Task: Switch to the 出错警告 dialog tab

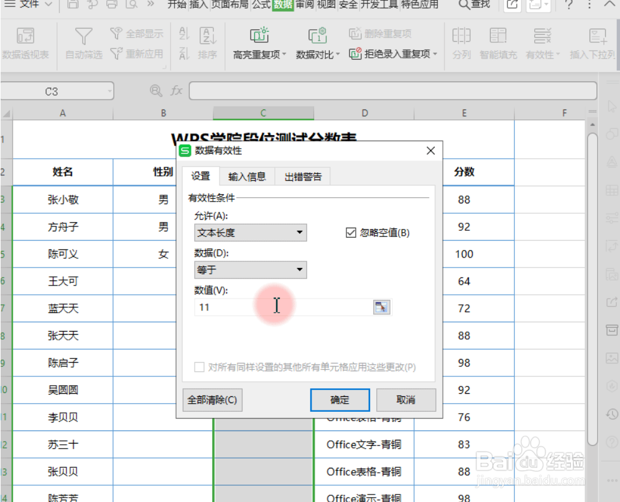Action: click(303, 177)
